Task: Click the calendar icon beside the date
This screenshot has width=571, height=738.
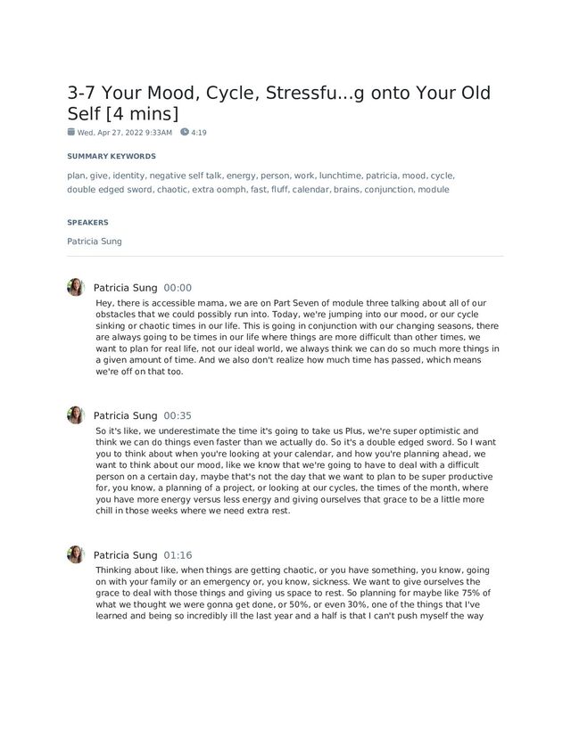Action: (71, 132)
